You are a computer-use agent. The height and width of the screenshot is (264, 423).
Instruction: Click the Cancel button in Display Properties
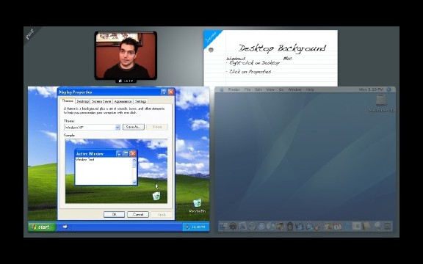tap(138, 214)
